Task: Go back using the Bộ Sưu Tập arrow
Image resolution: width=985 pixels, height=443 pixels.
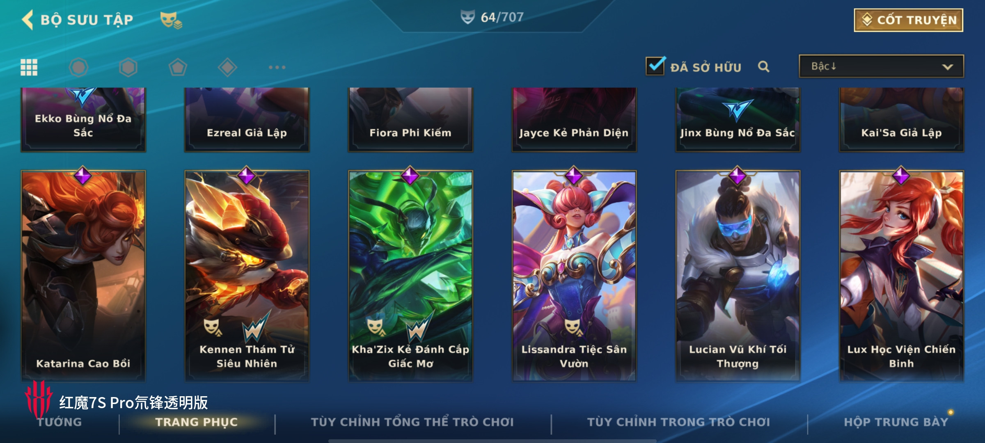Action: [x=27, y=20]
